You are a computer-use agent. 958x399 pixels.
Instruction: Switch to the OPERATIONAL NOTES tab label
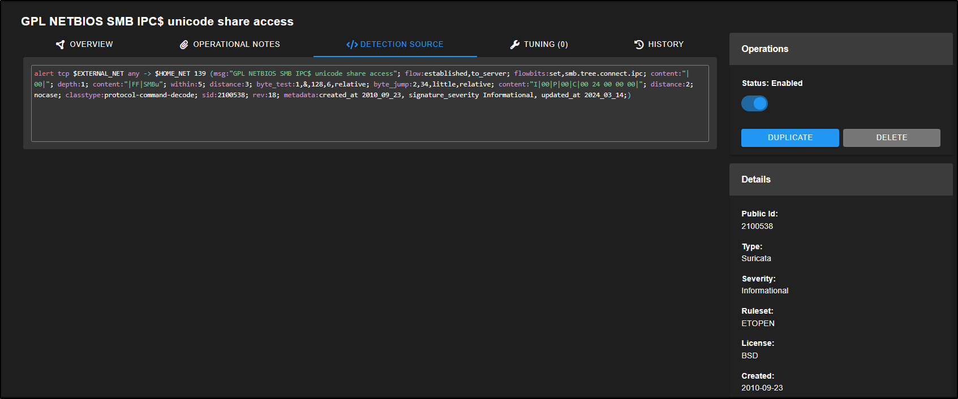[236, 44]
